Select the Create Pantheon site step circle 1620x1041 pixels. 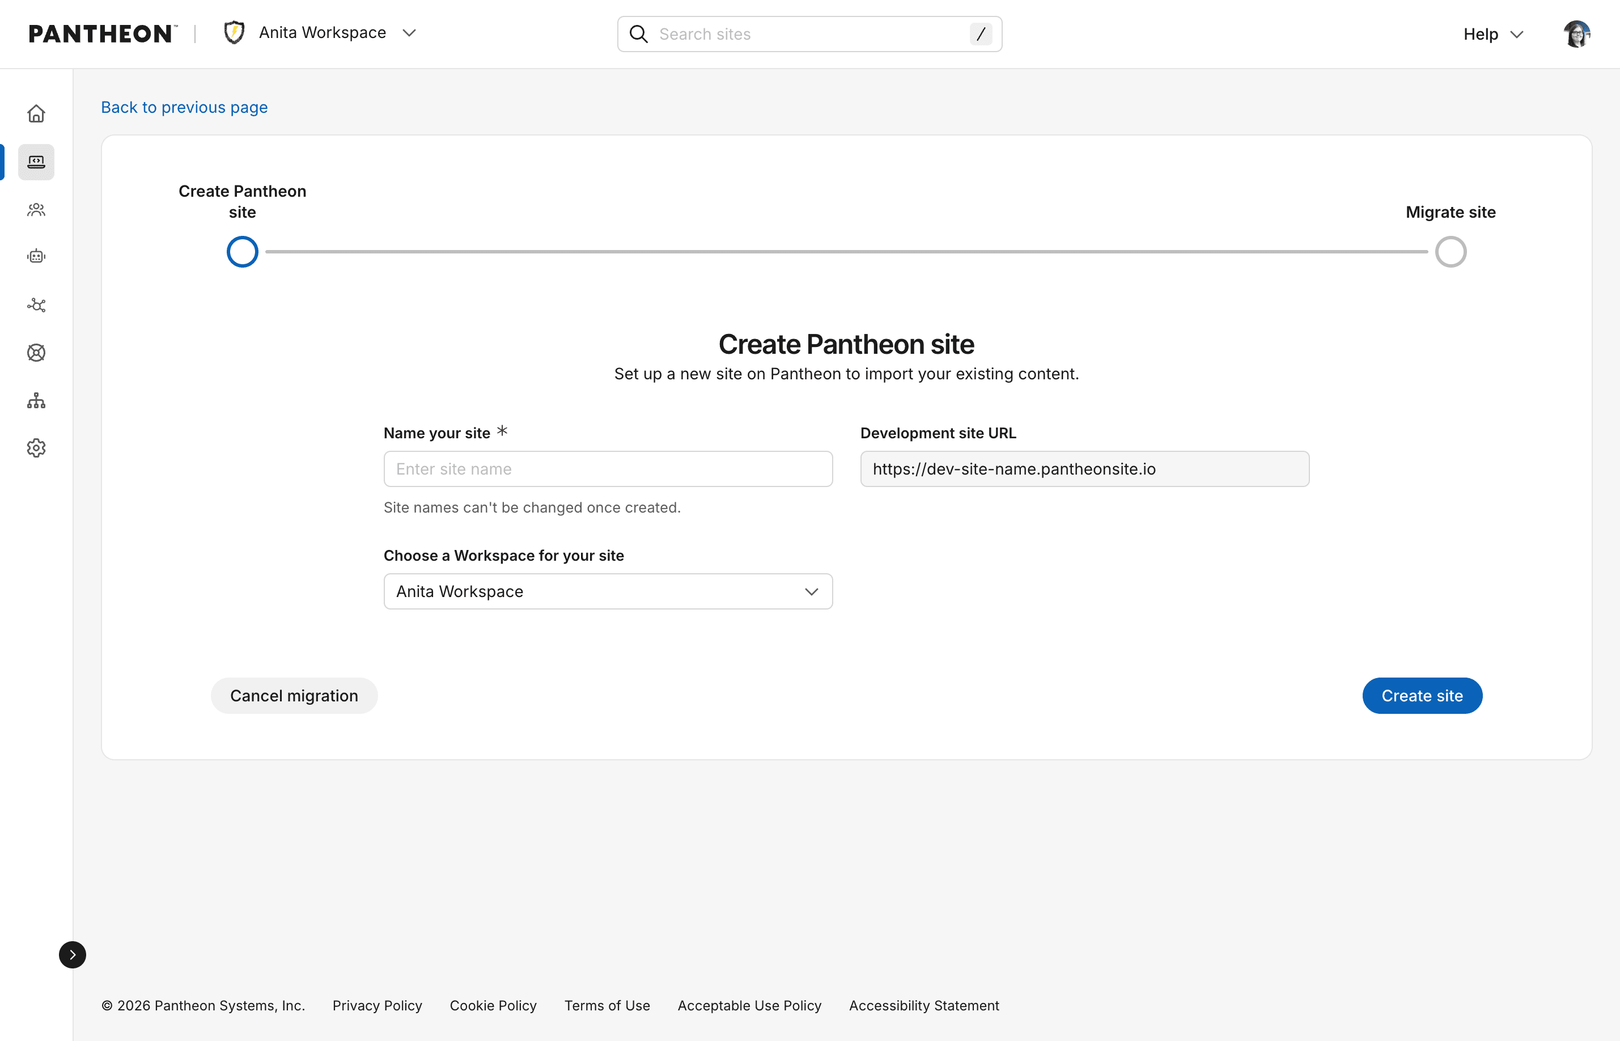[x=243, y=252]
